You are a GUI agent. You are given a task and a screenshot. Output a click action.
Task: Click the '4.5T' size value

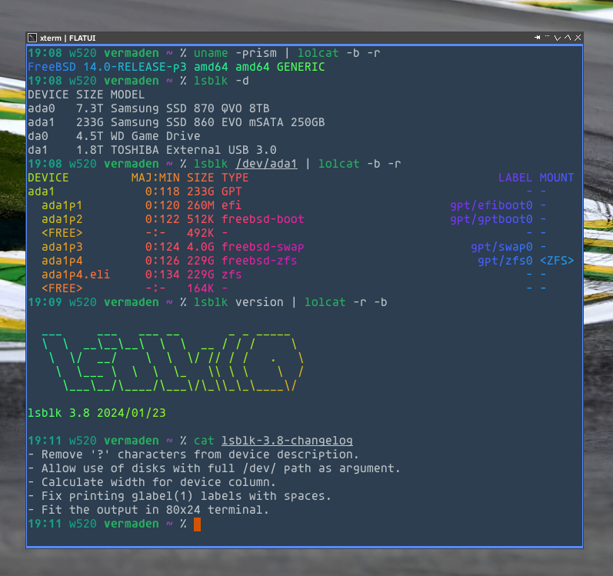(x=90, y=136)
